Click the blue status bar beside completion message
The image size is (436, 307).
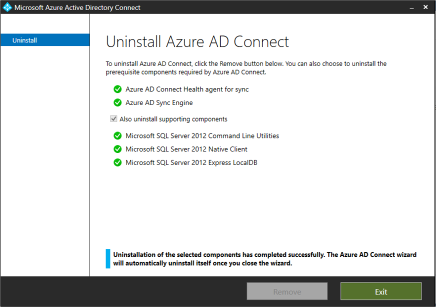click(108, 258)
